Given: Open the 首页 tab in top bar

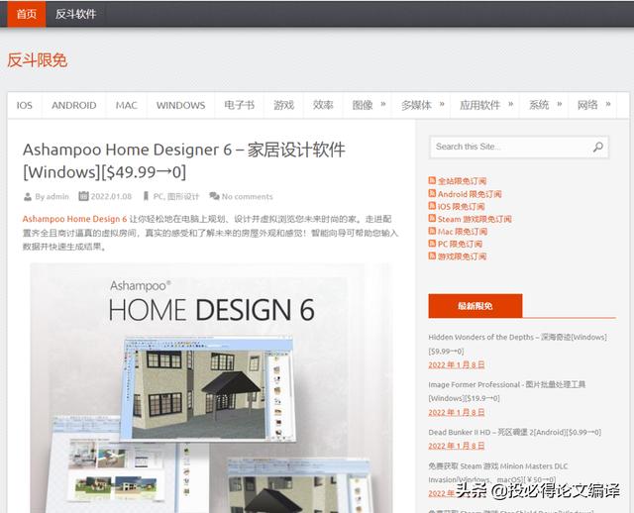Looking at the screenshot, I should (27, 14).
